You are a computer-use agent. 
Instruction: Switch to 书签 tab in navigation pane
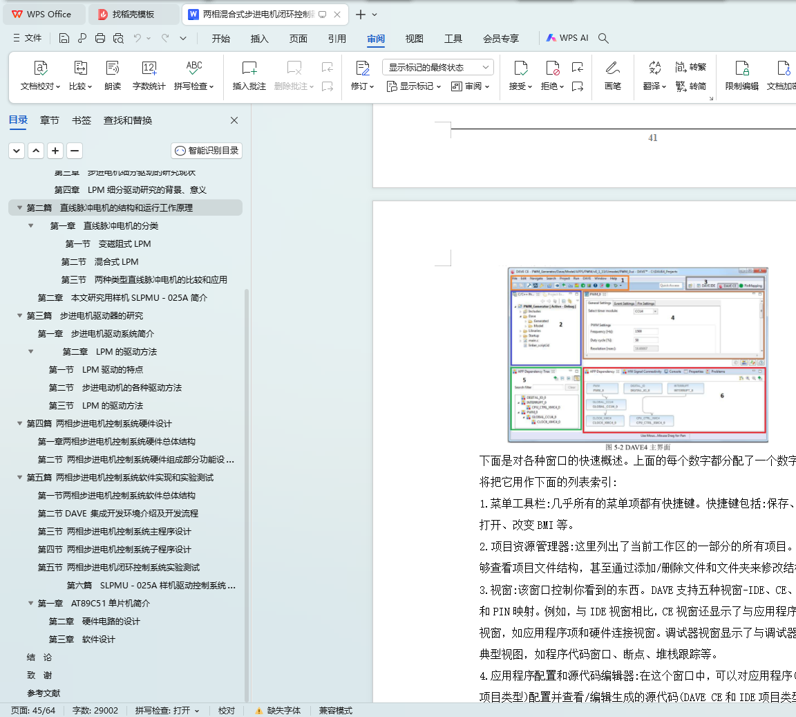click(x=82, y=120)
